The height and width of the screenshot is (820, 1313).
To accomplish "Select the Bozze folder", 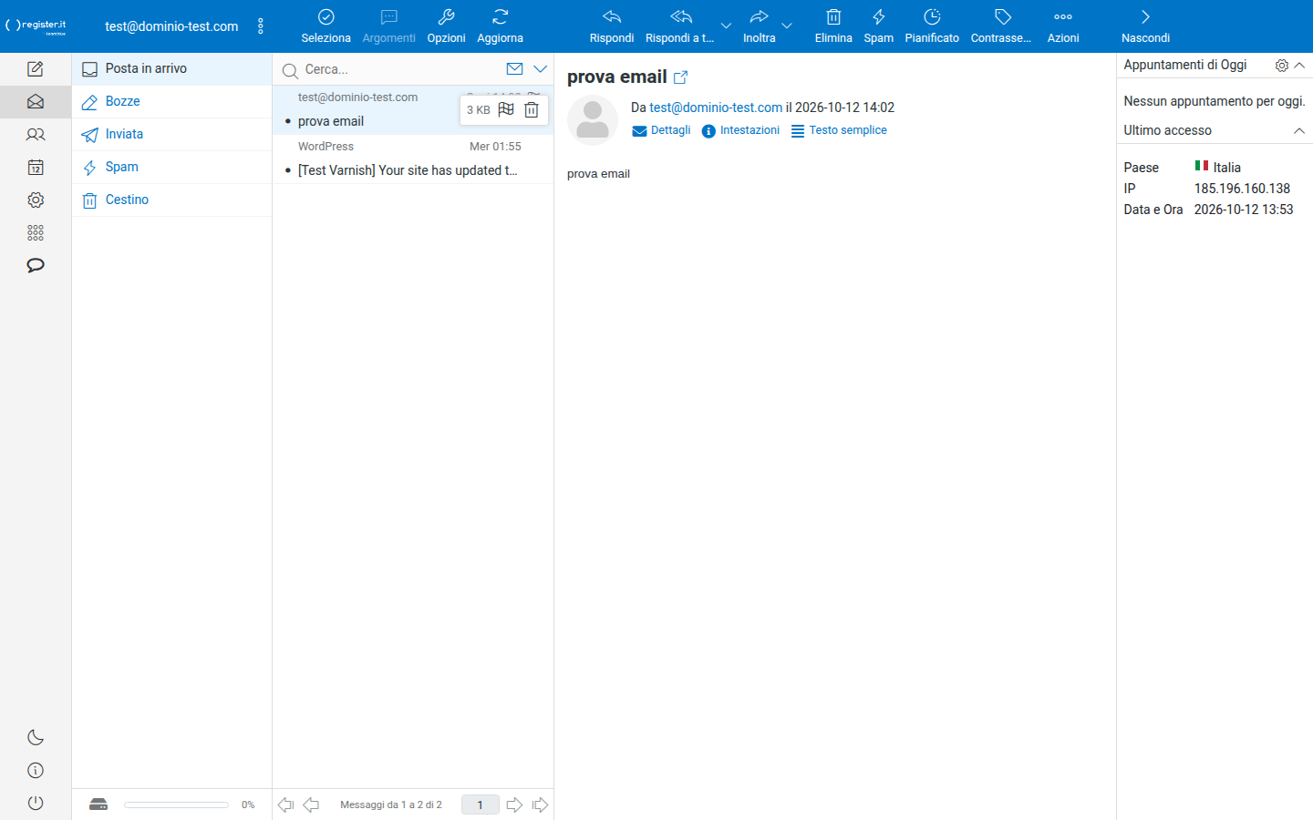I will click(x=172, y=102).
